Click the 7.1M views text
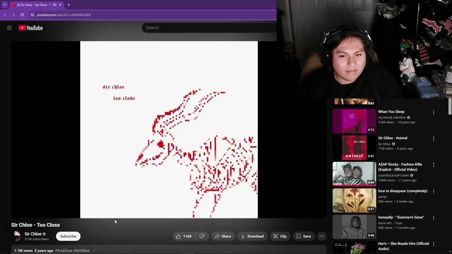Screen dimensions: 452x254 [23, 250]
